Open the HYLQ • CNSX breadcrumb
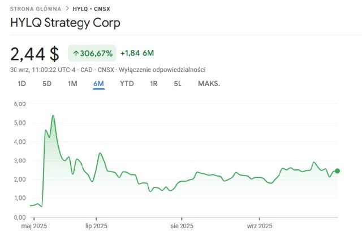Screen dimensions: 362x235 pyautogui.click(x=91, y=9)
